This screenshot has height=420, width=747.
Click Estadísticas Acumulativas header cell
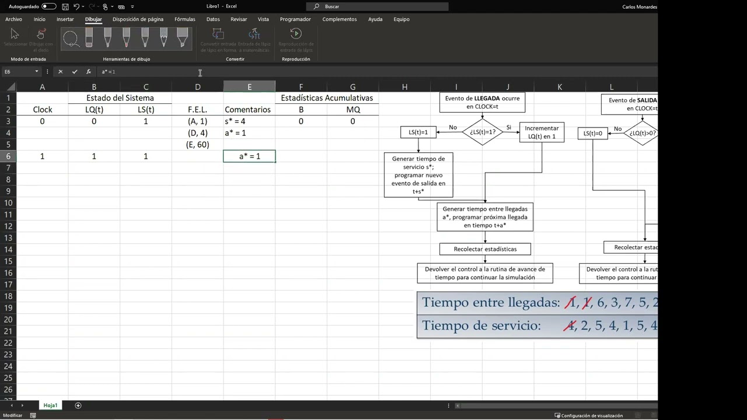pos(327,98)
